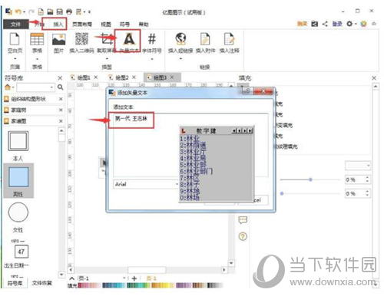
Task: Switch to the 符号 ribbon tab
Action: point(124,25)
